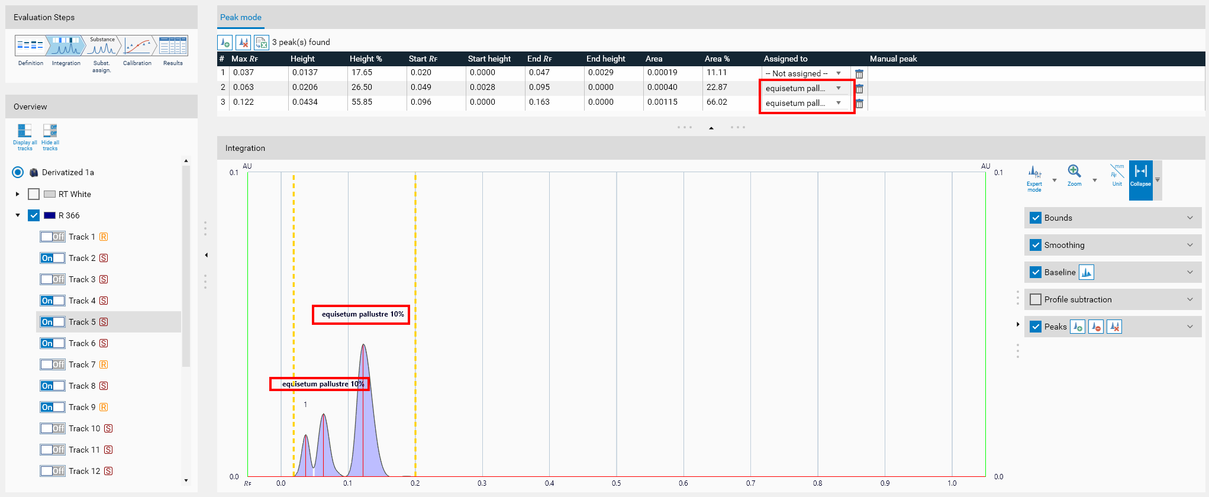This screenshot has height=497, width=1209.
Task: Toggle Track 5 off
Action: [x=53, y=322]
